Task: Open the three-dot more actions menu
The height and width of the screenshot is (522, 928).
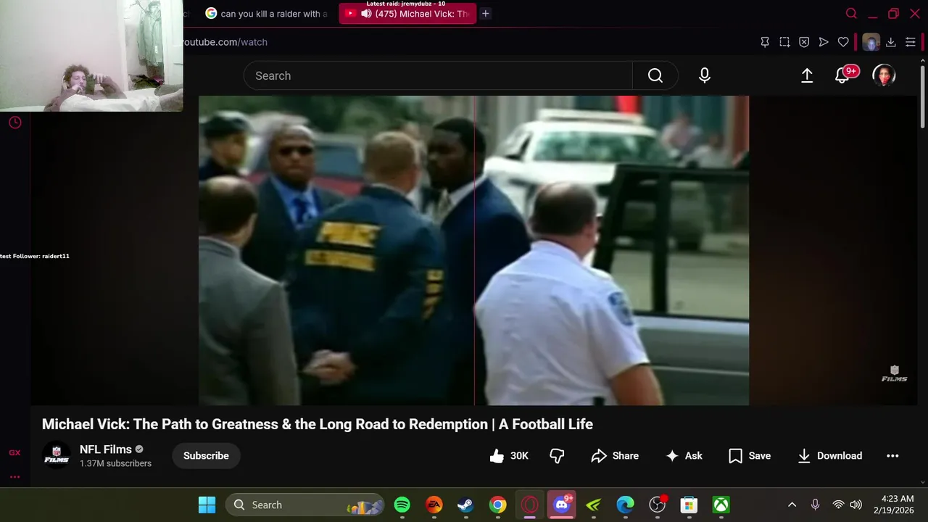Action: point(892,456)
